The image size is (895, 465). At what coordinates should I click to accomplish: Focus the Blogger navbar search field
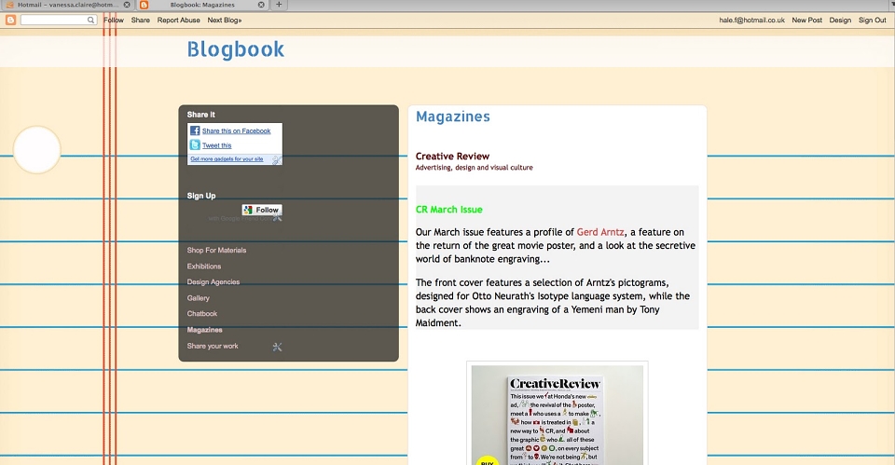(58, 20)
